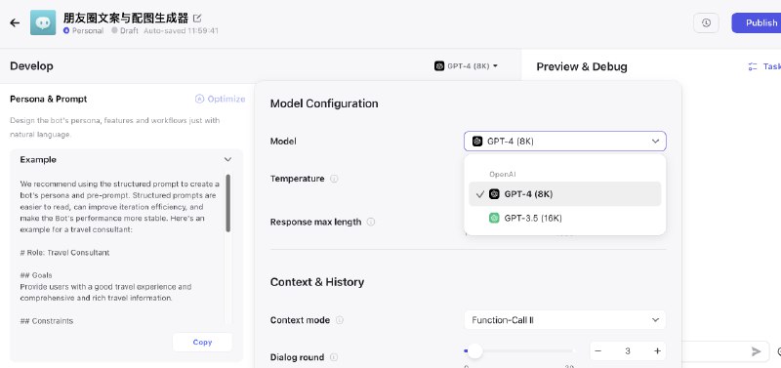Image resolution: width=781 pixels, height=368 pixels.
Task: Click the Optimize icon in Persona & Prompt
Action: pos(199,99)
